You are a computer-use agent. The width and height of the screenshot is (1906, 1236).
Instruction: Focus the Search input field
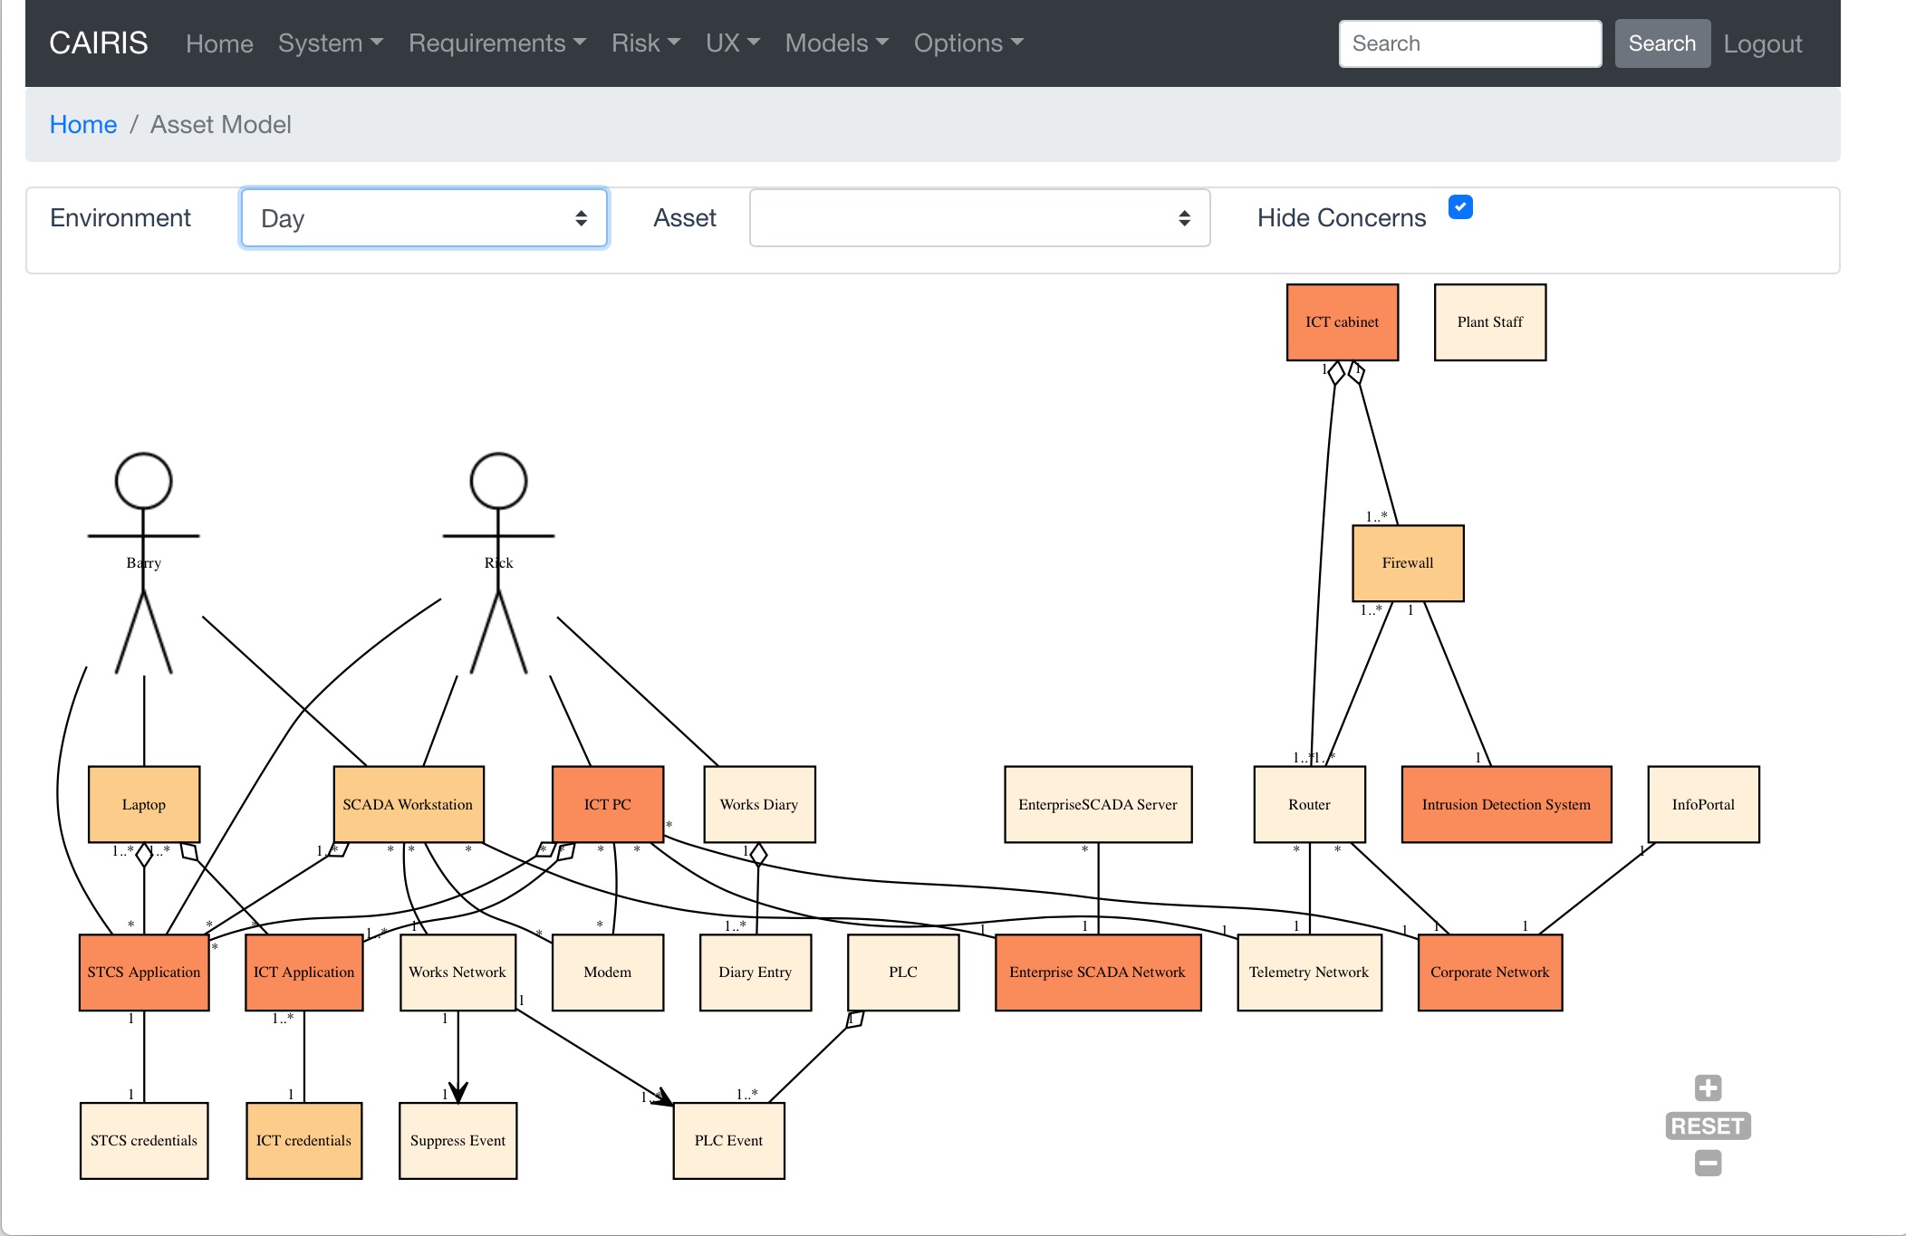coord(1470,43)
